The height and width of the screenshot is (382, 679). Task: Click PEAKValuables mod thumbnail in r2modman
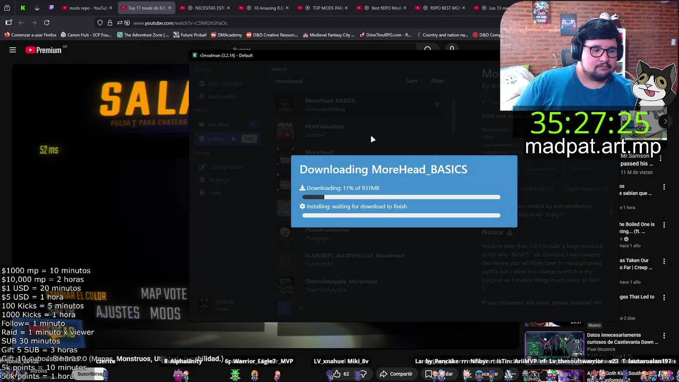click(x=285, y=131)
